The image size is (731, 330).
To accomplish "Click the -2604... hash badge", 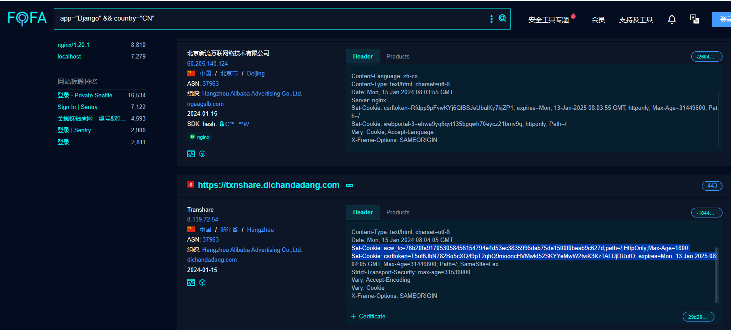I will (706, 57).
